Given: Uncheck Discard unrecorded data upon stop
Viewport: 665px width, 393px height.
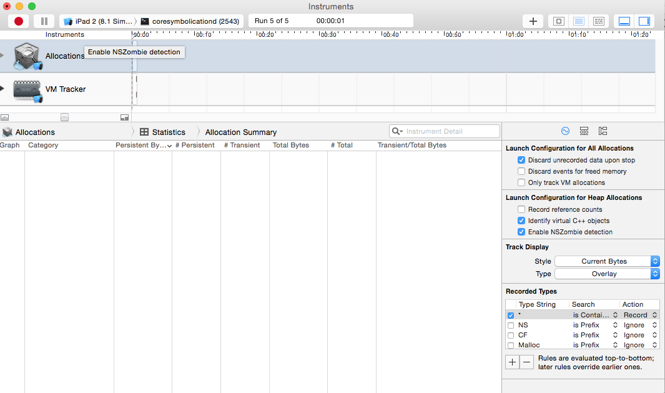Looking at the screenshot, I should (x=521, y=160).
